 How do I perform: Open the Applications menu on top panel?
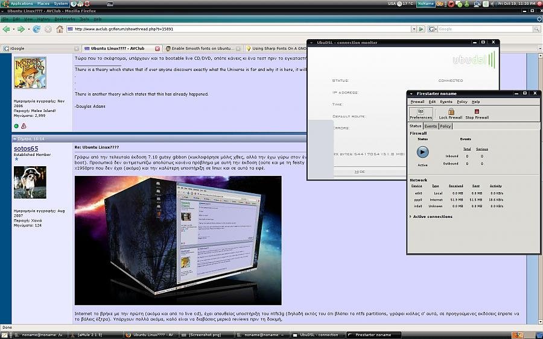(22, 4)
